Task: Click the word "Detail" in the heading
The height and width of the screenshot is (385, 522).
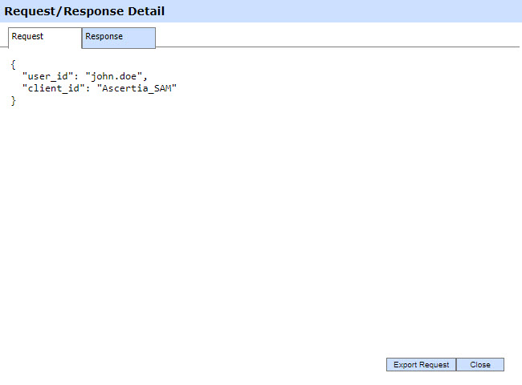Action: coord(142,11)
